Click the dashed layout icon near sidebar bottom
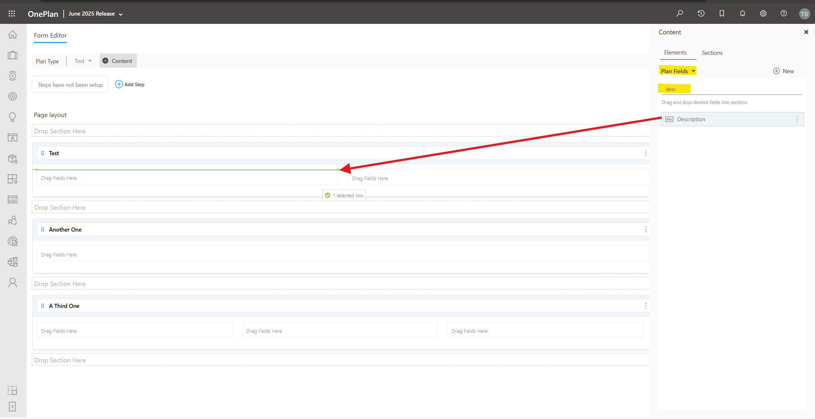Image resolution: width=815 pixels, height=419 pixels. pos(12,390)
